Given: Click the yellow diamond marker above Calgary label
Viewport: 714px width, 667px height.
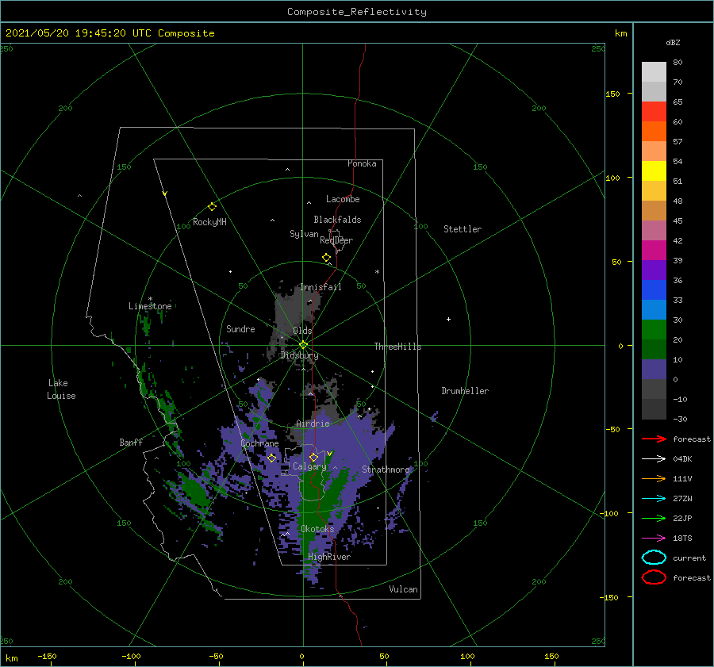Looking at the screenshot, I should pos(313,457).
